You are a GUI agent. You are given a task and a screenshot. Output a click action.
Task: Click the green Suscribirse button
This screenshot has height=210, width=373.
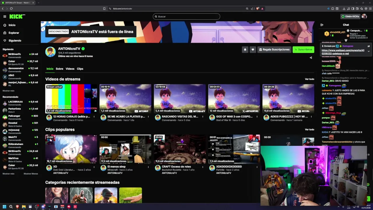pyautogui.click(x=303, y=50)
